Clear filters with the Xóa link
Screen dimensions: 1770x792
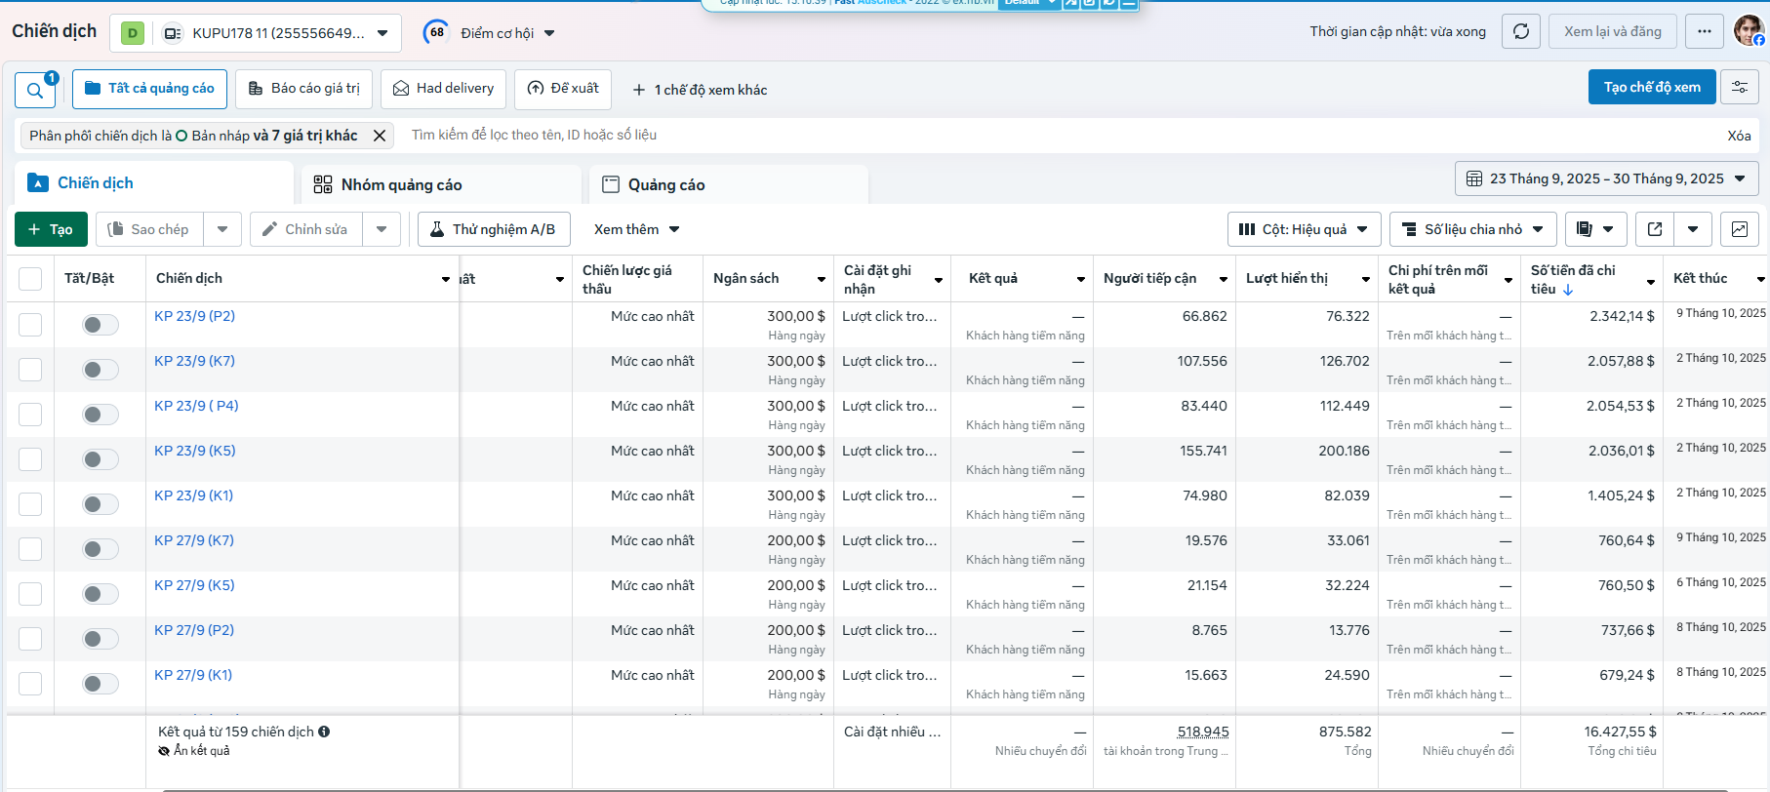click(1739, 136)
